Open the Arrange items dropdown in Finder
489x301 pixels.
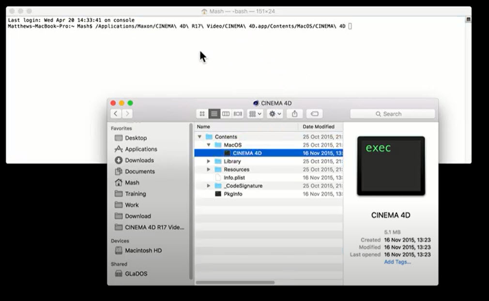tap(255, 114)
